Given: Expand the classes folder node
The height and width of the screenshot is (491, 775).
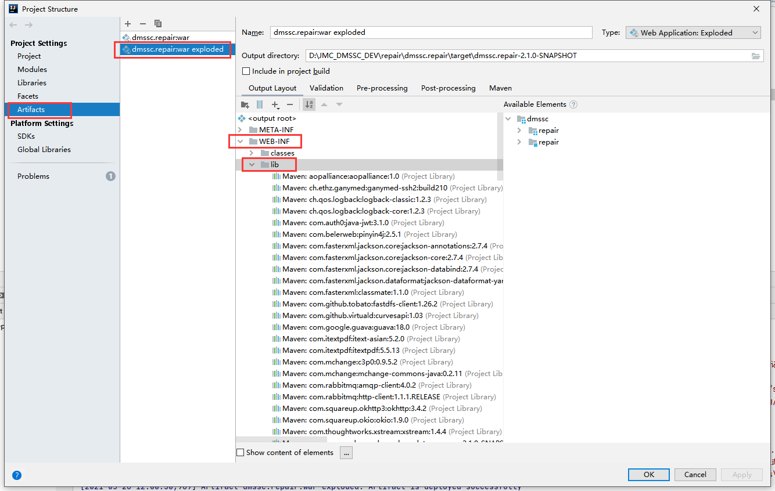Looking at the screenshot, I should tap(252, 153).
